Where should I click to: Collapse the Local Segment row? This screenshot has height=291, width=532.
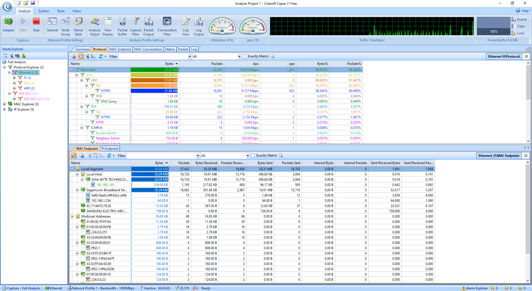click(72, 169)
